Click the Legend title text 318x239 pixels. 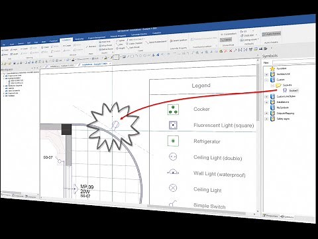pyautogui.click(x=201, y=86)
